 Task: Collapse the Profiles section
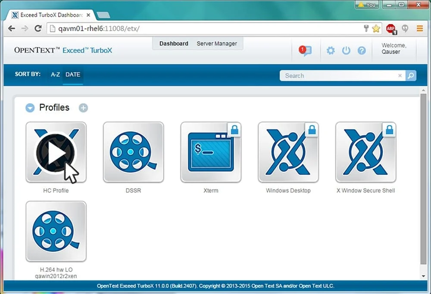(30, 108)
